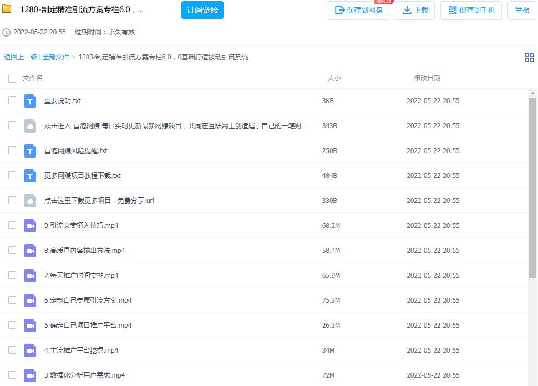
Task: Click the 343B size value
Action: coord(329,126)
